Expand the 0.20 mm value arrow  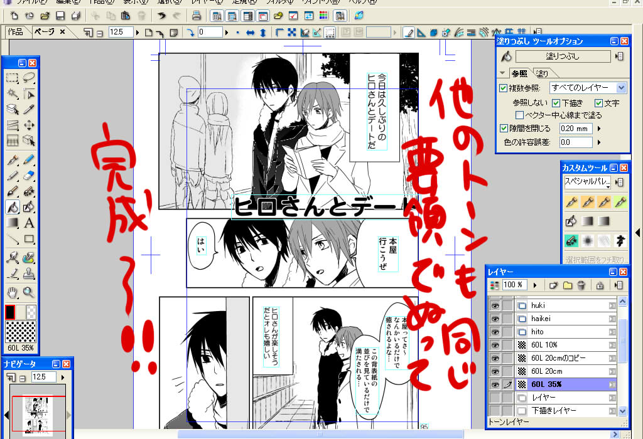[599, 129]
